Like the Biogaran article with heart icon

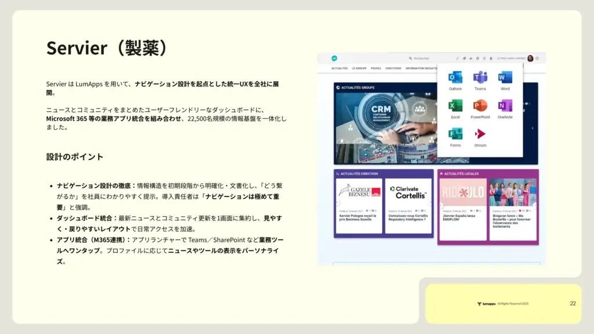point(520,210)
